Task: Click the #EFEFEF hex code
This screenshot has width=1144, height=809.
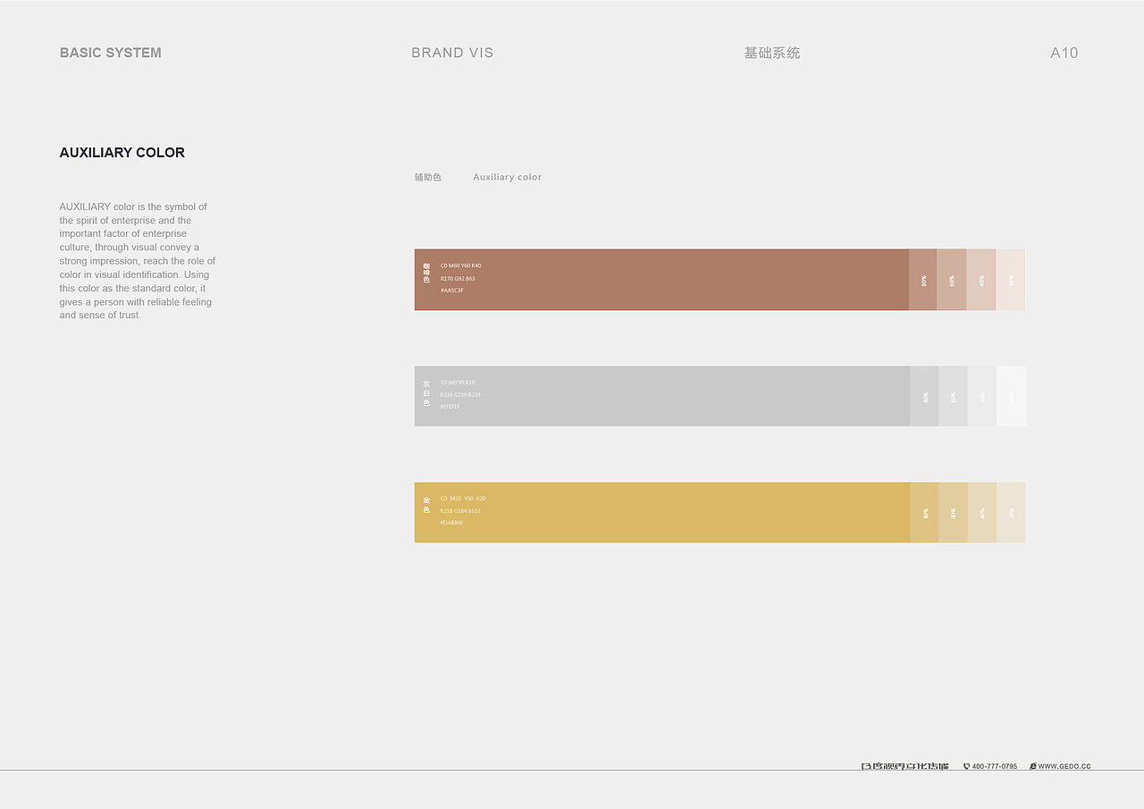Action: [450, 407]
